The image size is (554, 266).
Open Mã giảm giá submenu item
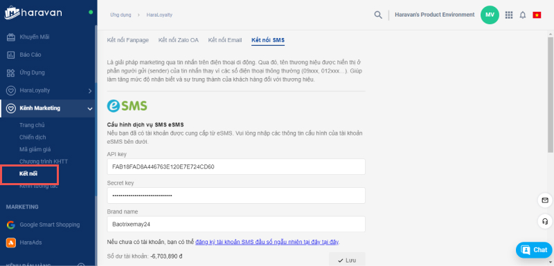click(35, 149)
